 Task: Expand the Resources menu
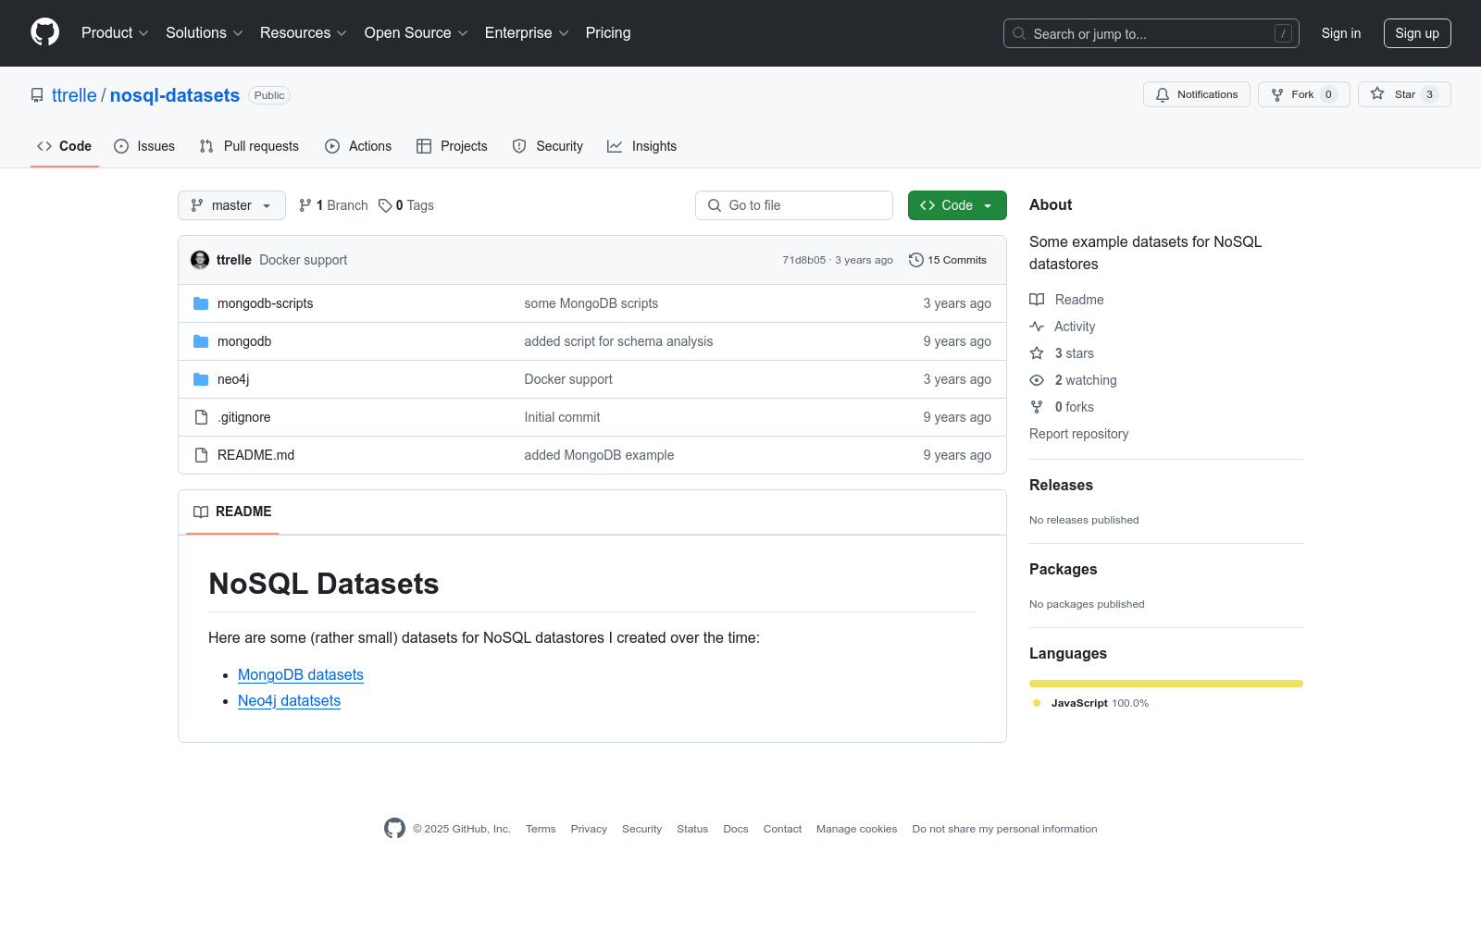[x=304, y=33]
